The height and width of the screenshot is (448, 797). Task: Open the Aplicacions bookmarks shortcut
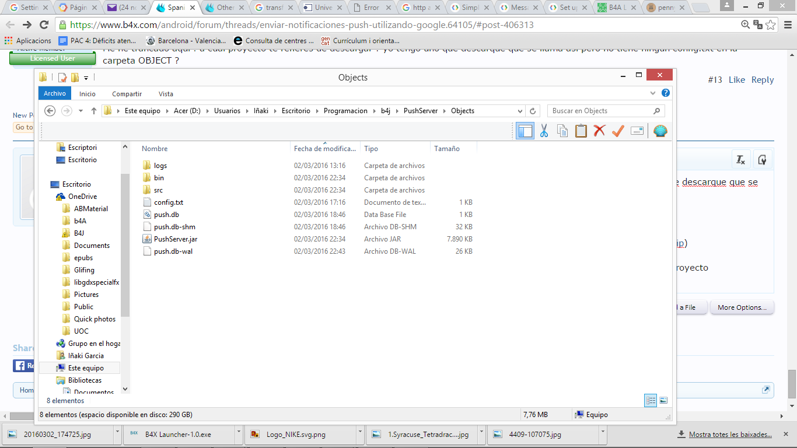point(28,41)
